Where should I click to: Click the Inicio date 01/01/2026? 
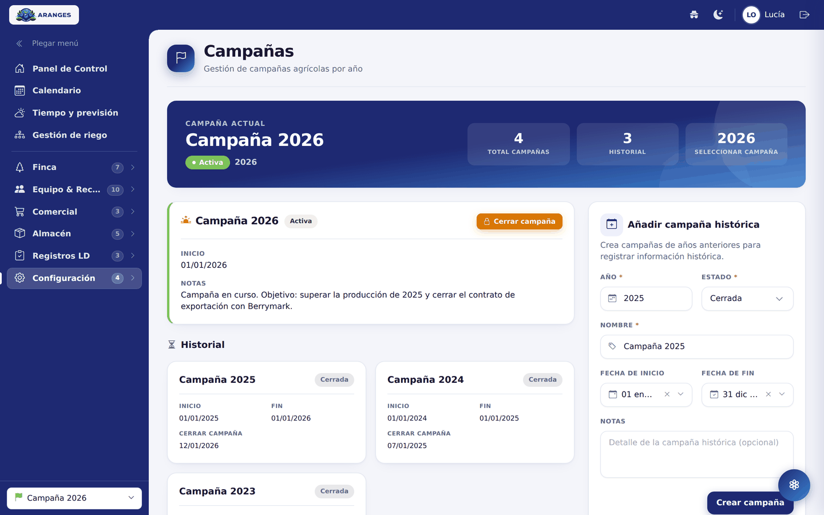click(204, 265)
